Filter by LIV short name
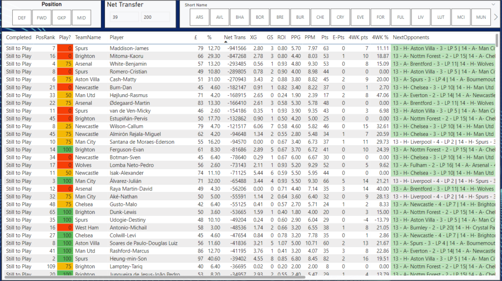The height and width of the screenshot is (281, 502). tap(421, 17)
